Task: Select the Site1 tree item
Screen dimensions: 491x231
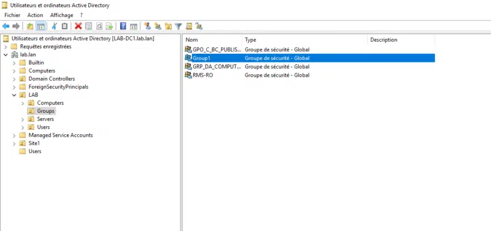Action: click(34, 143)
